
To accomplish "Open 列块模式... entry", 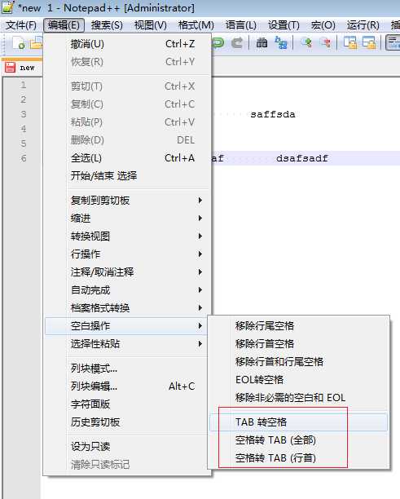I will (x=127, y=369).
